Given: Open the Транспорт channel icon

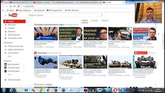Looking at the screenshot, I should tap(35, 53).
